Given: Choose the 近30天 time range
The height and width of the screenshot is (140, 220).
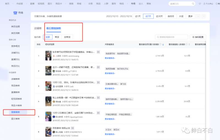Looking at the screenshot, I should 159,16.
